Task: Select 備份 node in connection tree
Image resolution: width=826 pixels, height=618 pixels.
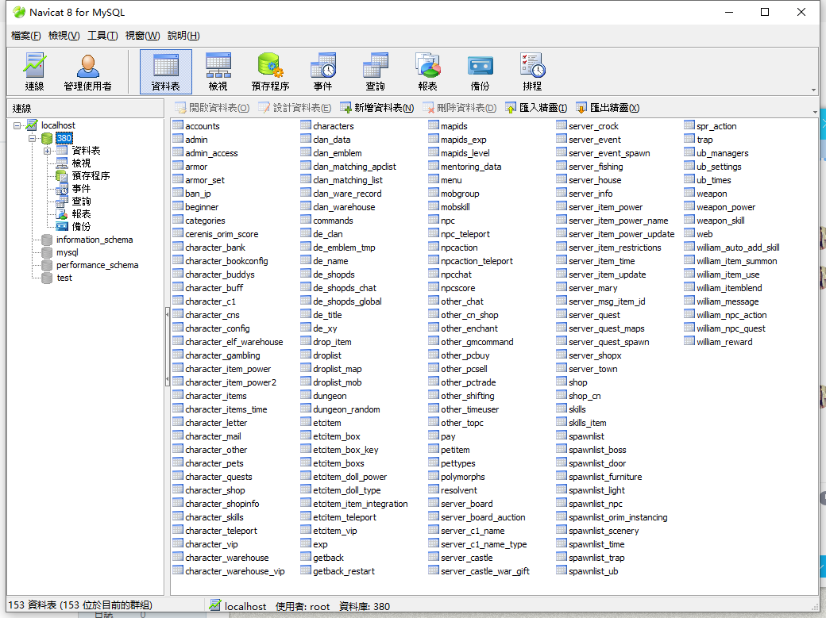Action: 81,226
